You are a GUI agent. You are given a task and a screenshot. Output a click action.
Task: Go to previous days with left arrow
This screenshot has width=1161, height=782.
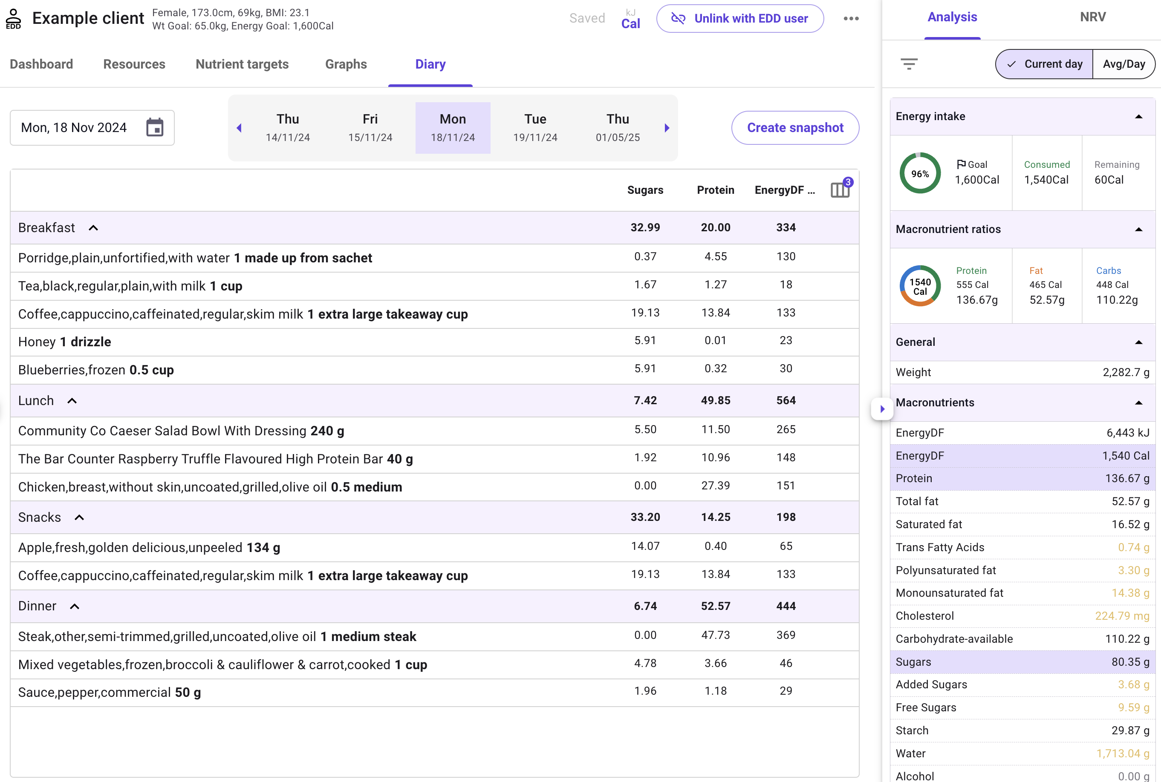239,128
